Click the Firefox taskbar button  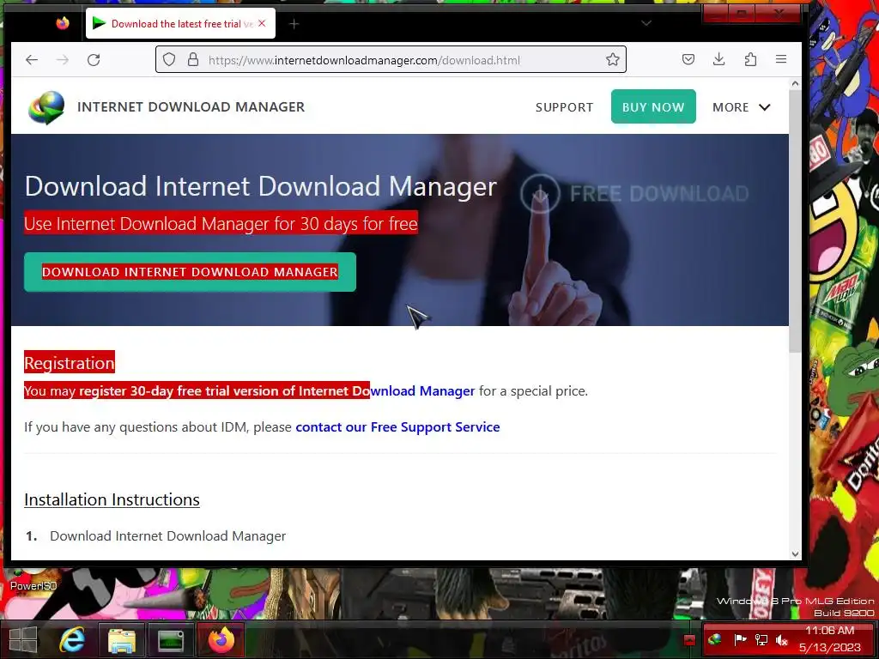point(221,640)
